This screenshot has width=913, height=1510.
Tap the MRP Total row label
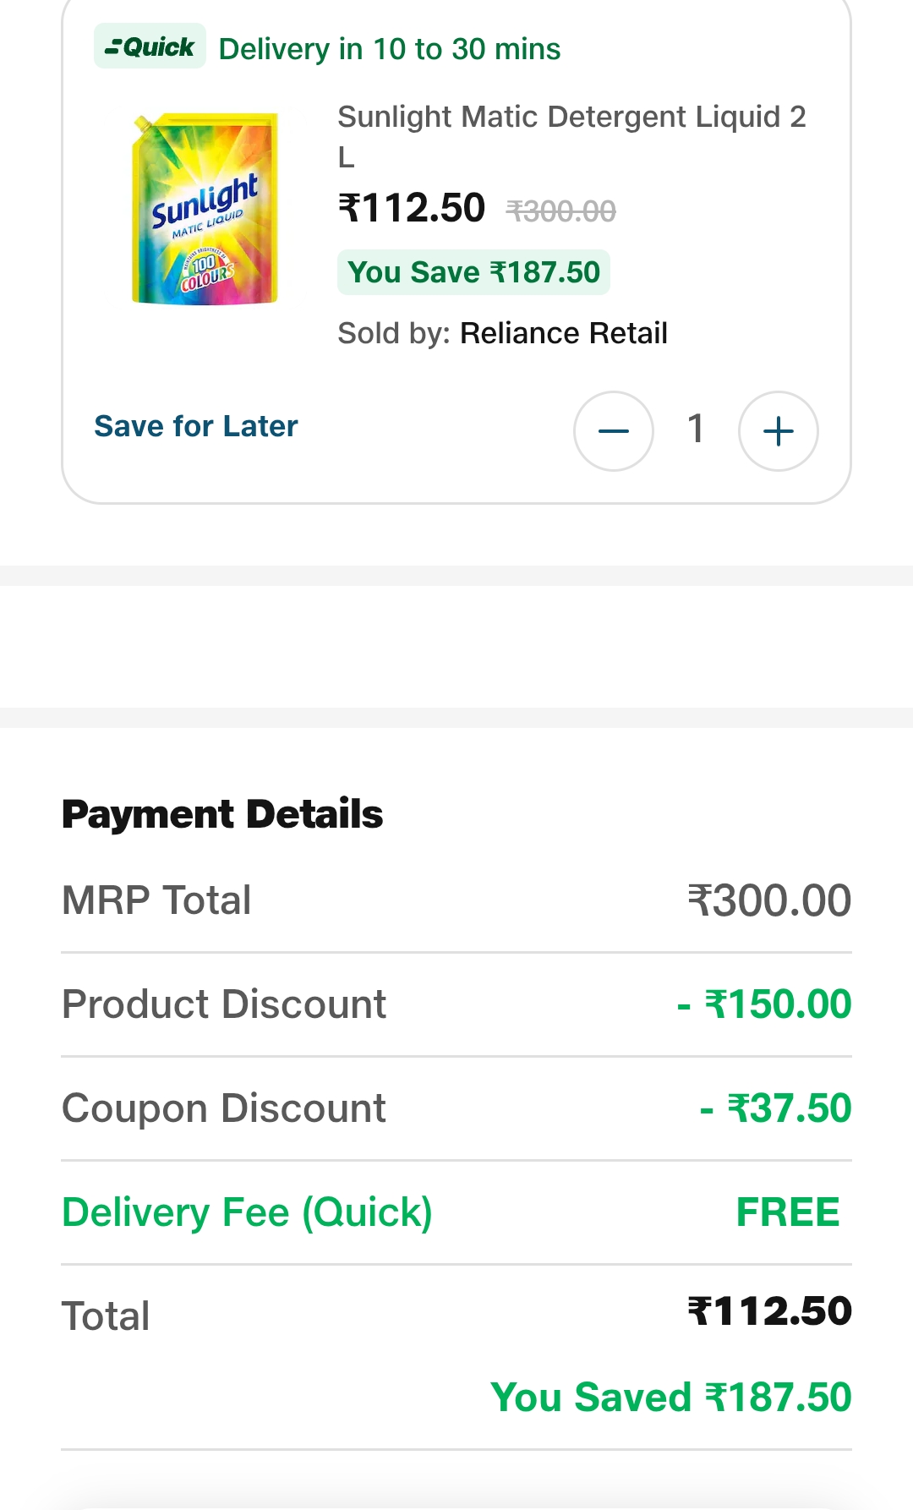pos(156,900)
